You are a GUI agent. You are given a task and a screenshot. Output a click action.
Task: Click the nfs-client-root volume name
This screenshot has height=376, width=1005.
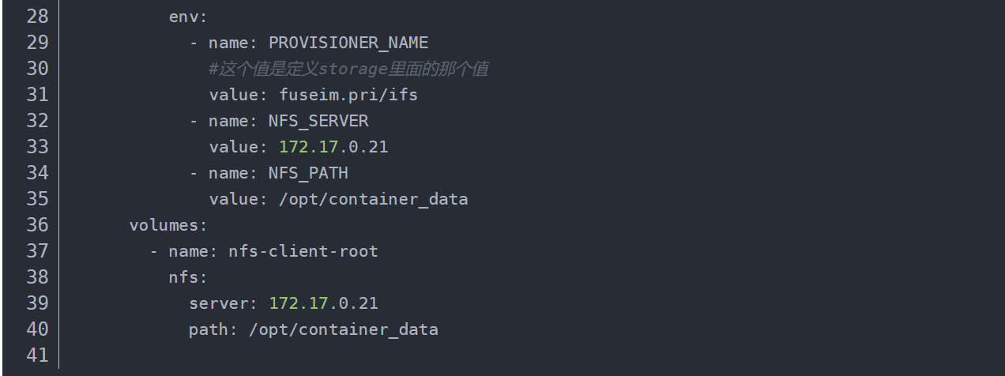point(303,251)
